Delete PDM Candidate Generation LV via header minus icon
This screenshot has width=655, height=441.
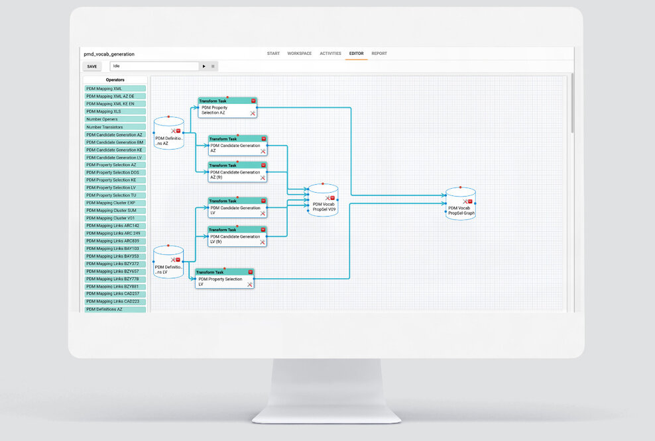[x=264, y=202]
